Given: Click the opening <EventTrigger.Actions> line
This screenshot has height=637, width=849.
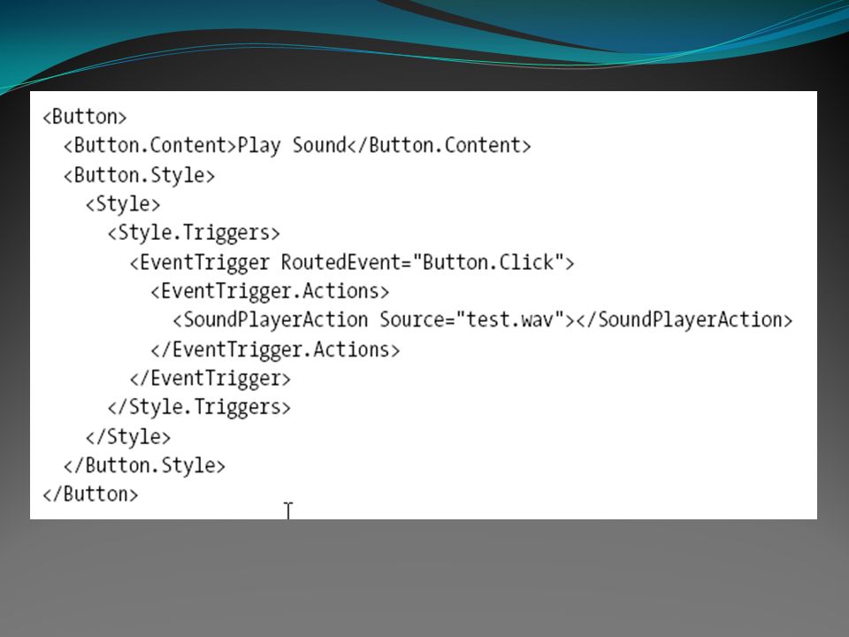Looking at the screenshot, I should point(271,291).
